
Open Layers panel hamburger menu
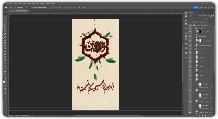click(x=214, y=12)
